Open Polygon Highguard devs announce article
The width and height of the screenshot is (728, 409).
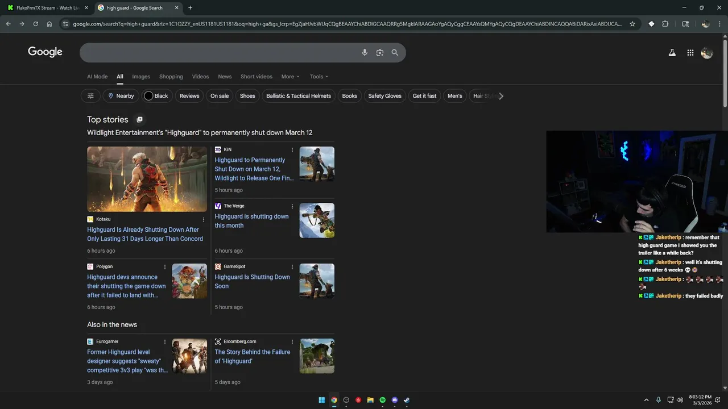[x=126, y=286]
